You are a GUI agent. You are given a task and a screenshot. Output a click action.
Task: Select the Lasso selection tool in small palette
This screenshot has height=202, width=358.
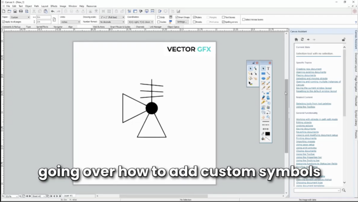coord(251,73)
